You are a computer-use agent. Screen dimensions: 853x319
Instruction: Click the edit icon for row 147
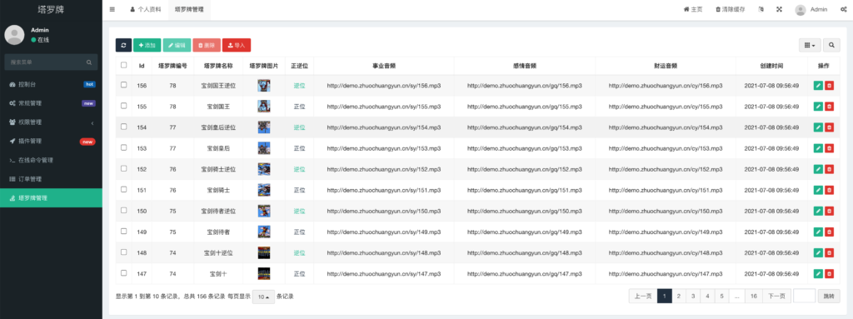pyautogui.click(x=818, y=273)
